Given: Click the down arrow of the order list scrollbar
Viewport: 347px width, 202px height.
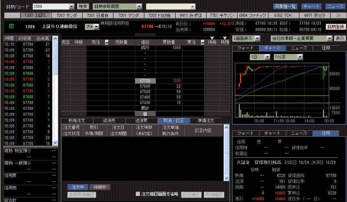Looking at the screenshot, I should pyautogui.click(x=226, y=178).
